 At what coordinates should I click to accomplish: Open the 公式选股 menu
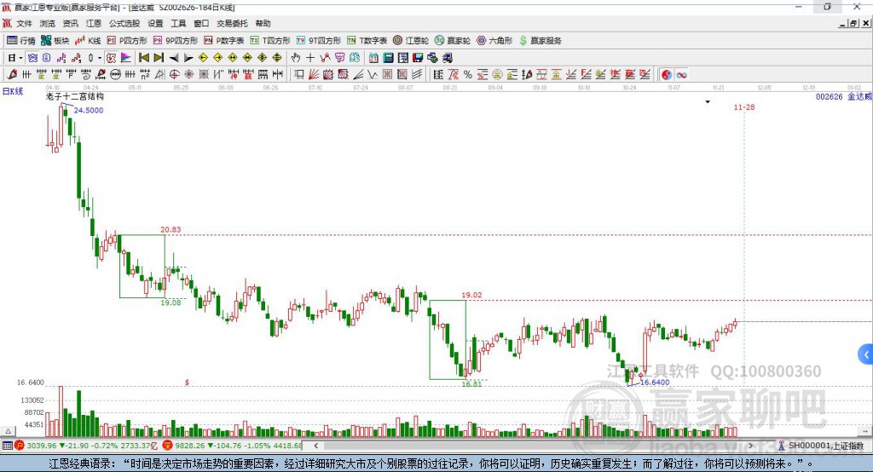(124, 23)
